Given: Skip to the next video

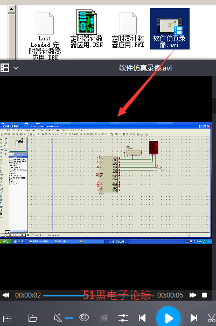Looking at the screenshot, I should point(194,318).
